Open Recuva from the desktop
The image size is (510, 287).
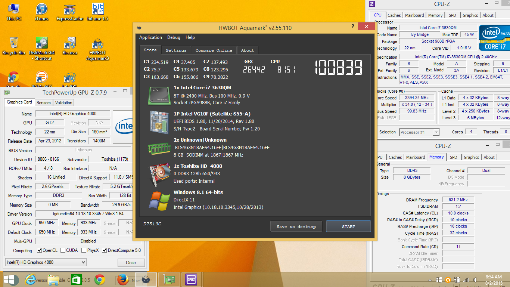coord(70,46)
